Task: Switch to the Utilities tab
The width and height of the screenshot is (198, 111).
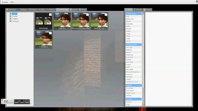Action: pyautogui.click(x=147, y=10)
